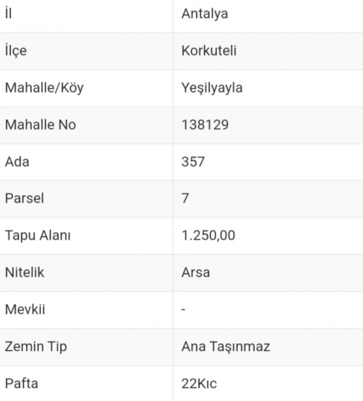Select the Parsel value 7
The image size is (363, 401).
click(x=185, y=198)
